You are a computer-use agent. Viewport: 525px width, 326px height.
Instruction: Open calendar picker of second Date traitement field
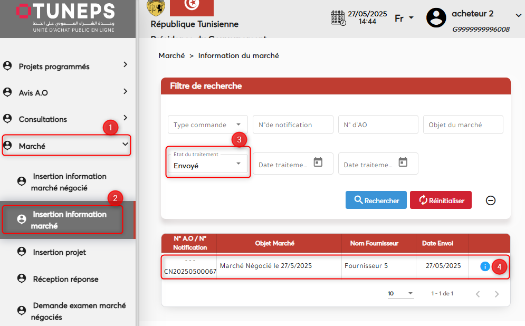tap(403, 162)
